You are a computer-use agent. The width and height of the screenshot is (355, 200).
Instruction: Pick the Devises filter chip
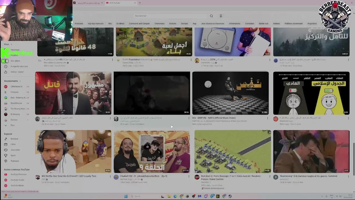click(184, 24)
